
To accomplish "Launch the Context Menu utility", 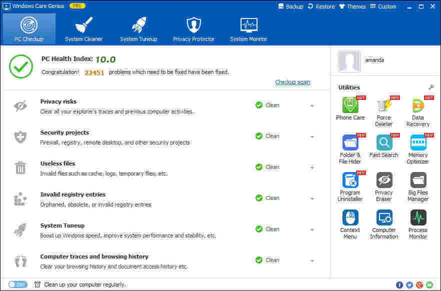I will coord(350,224).
